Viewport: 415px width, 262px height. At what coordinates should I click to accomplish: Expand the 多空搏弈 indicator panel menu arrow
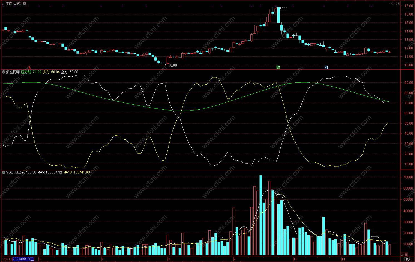pyautogui.click(x=4, y=72)
